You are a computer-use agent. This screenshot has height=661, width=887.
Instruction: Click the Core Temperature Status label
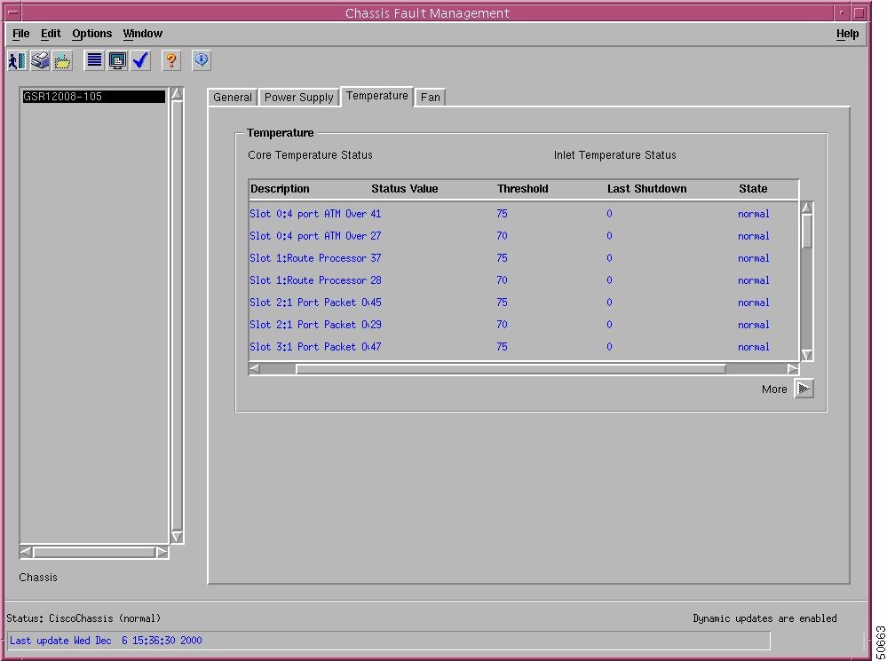310,155
